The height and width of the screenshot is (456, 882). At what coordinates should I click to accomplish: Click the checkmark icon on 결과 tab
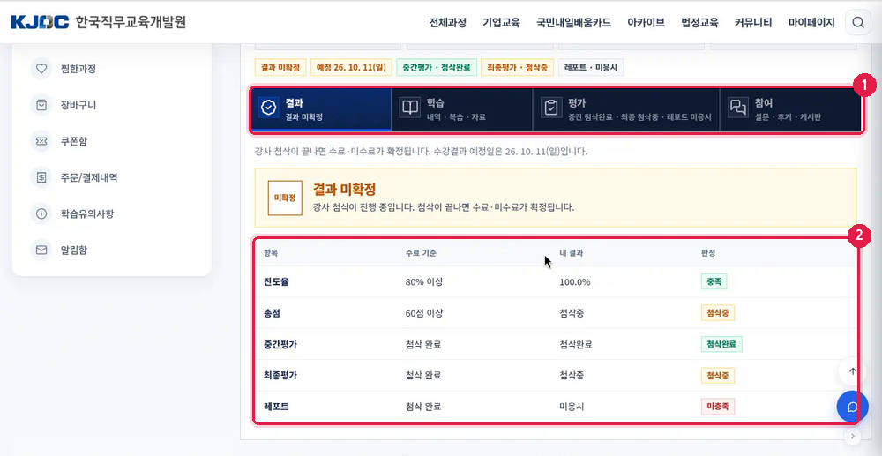click(269, 108)
